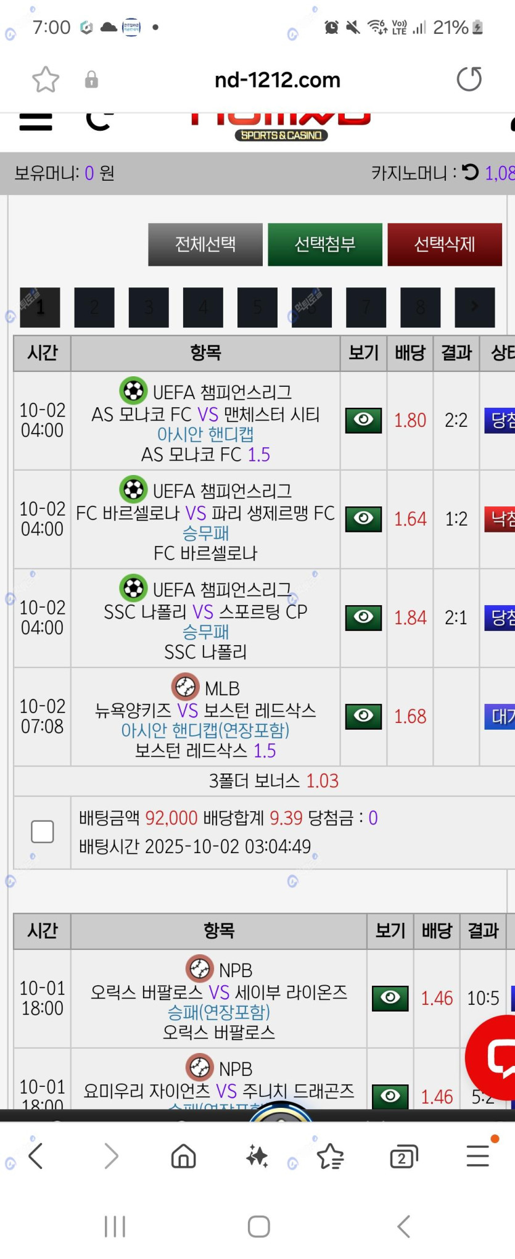Open the hamburger menu in the site header
The width and height of the screenshot is (515, 1259).
tap(36, 122)
